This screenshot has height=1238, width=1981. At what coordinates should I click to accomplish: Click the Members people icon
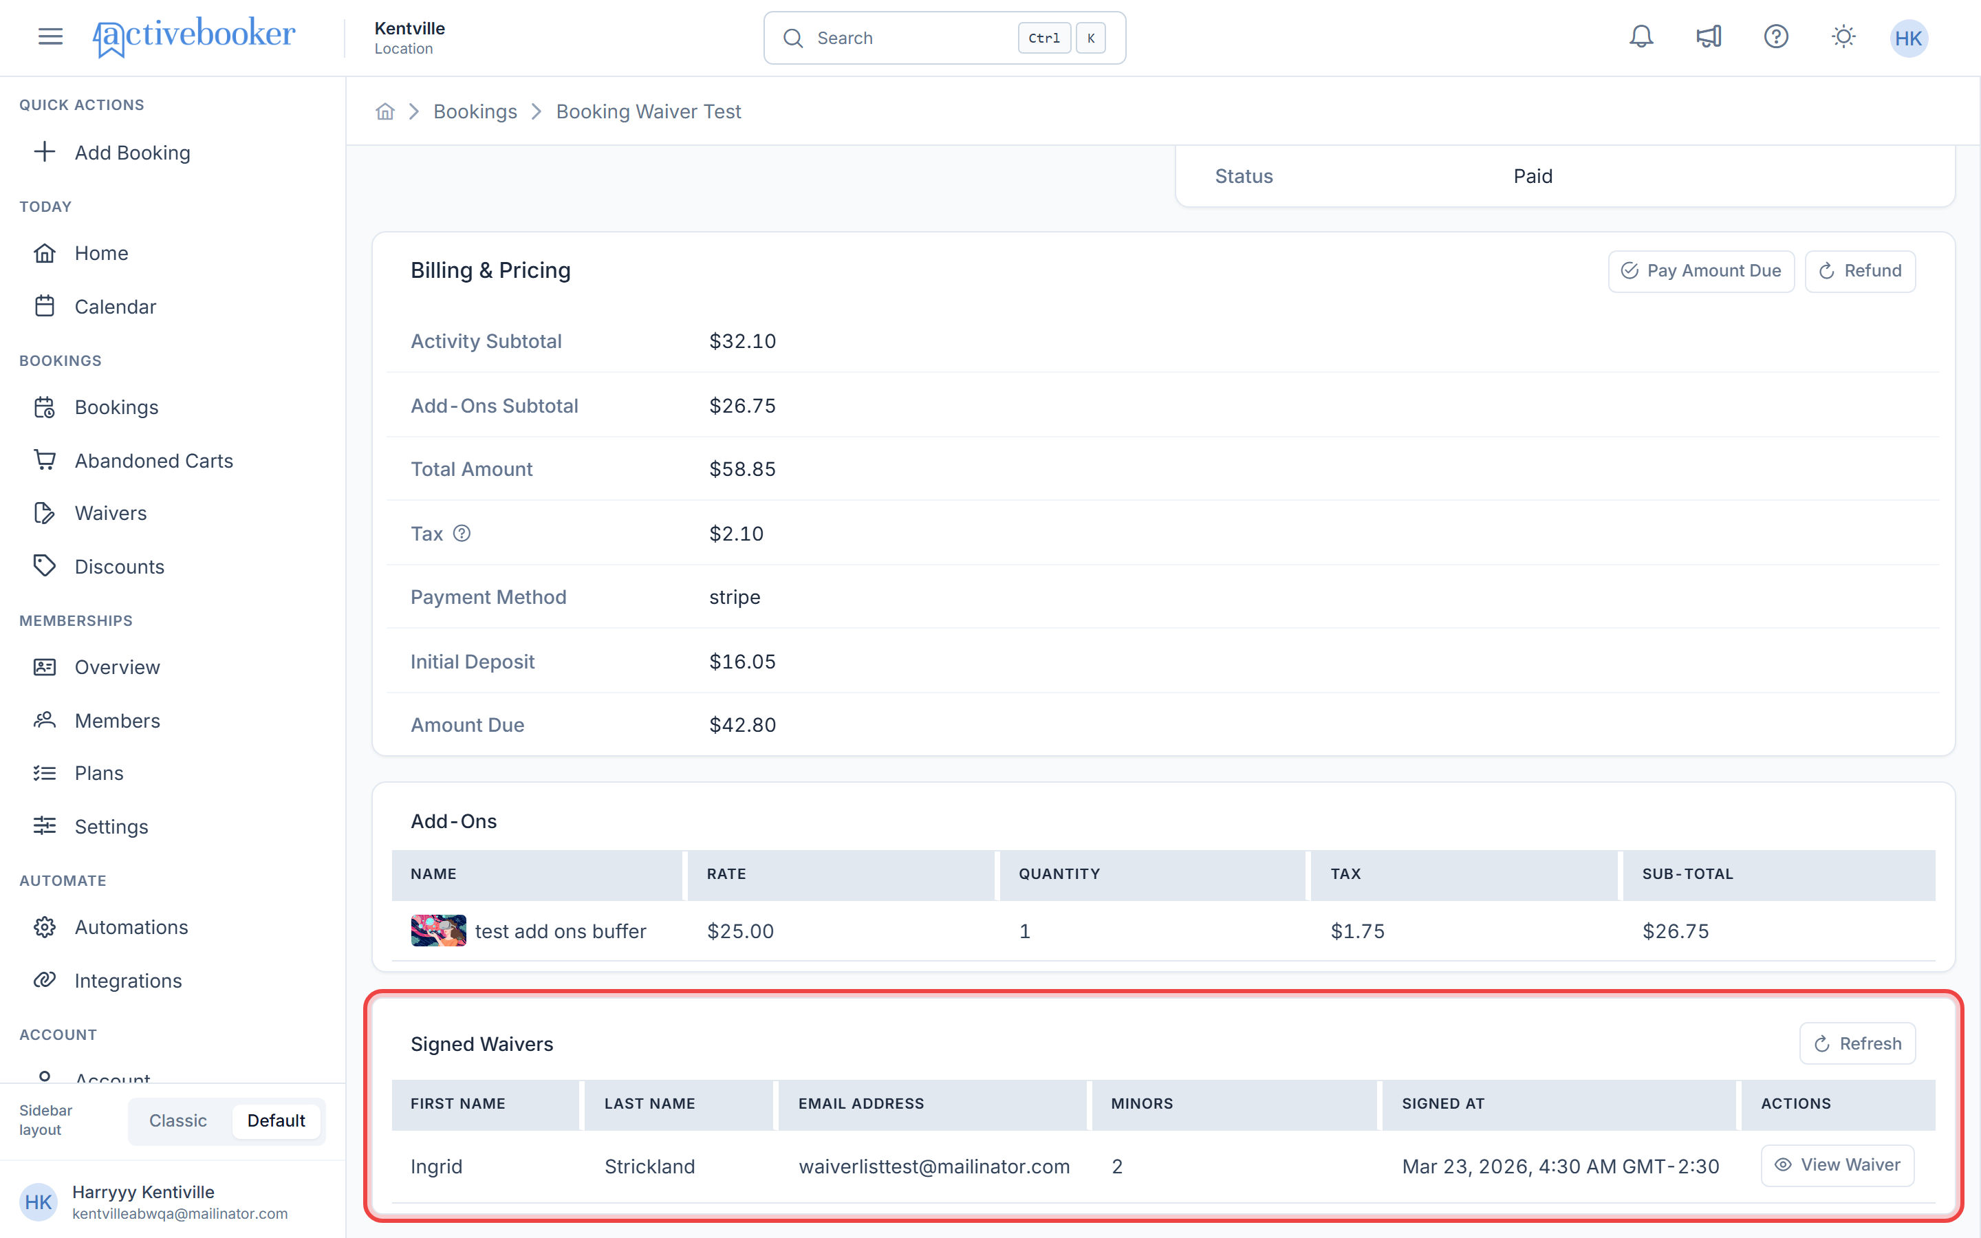pos(45,719)
